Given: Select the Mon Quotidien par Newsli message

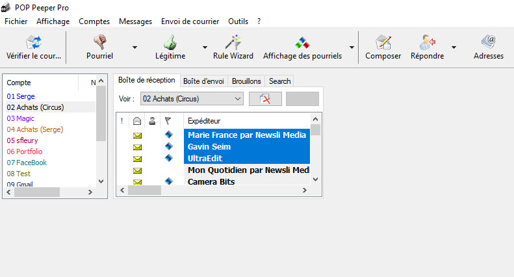Looking at the screenshot, I should 247,170.
